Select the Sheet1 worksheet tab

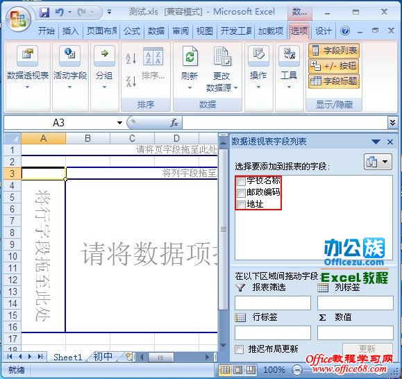pyautogui.click(x=68, y=357)
